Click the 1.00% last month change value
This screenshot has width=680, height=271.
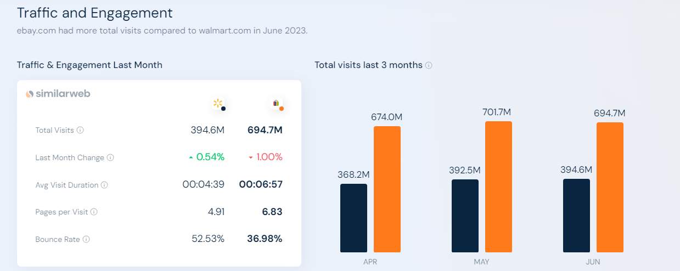tap(269, 157)
